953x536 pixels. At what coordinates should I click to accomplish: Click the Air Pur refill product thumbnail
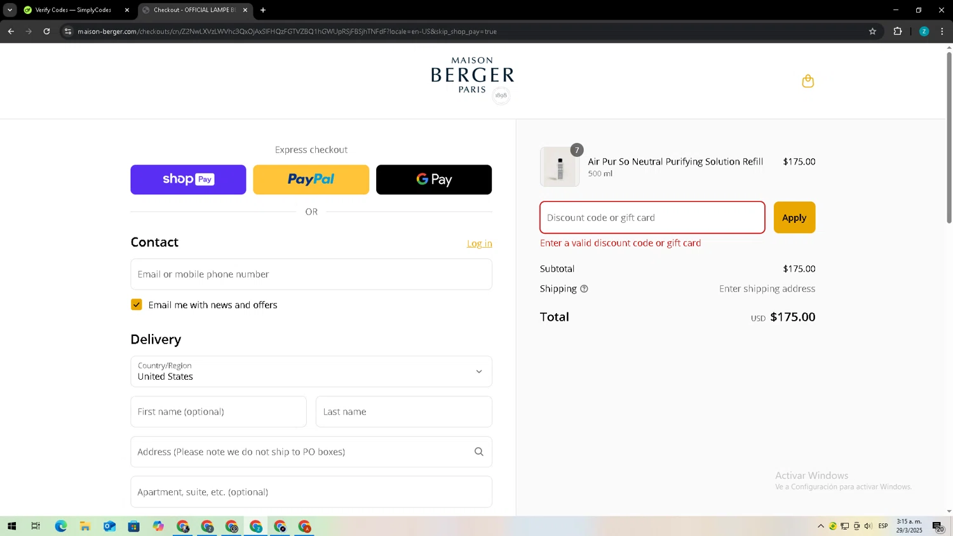[x=560, y=167]
